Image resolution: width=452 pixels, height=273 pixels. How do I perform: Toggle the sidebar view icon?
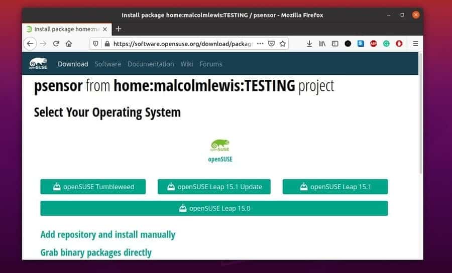pos(335,44)
